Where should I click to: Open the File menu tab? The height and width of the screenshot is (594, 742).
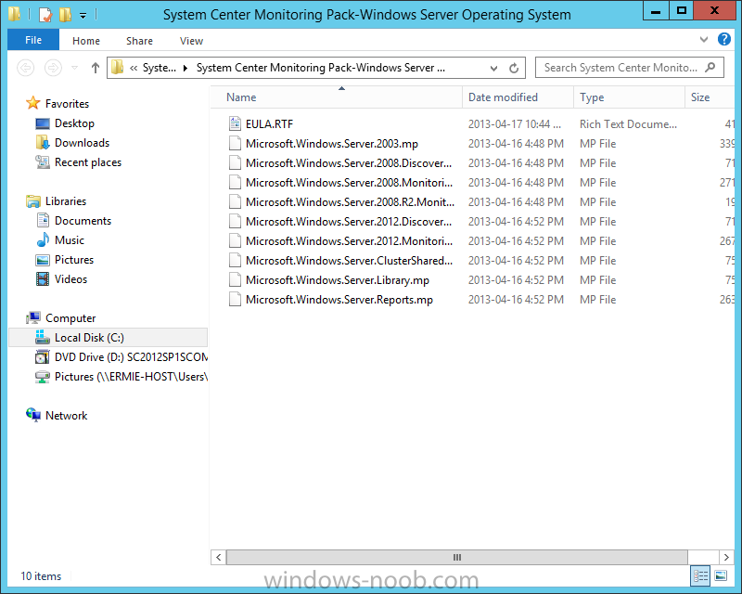(33, 40)
